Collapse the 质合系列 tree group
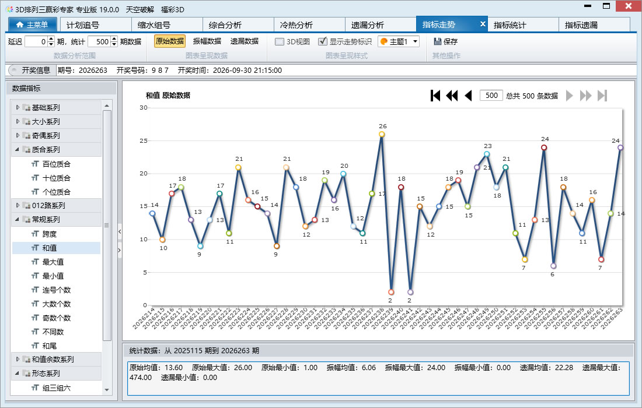The height and width of the screenshot is (408, 642). 18,149
